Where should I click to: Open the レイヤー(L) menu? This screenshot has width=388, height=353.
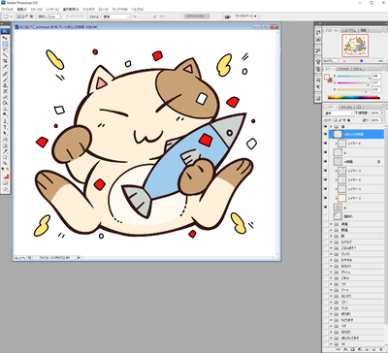point(52,9)
